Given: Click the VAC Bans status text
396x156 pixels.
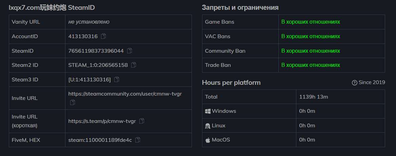Looking at the screenshot, I should click(311, 36).
